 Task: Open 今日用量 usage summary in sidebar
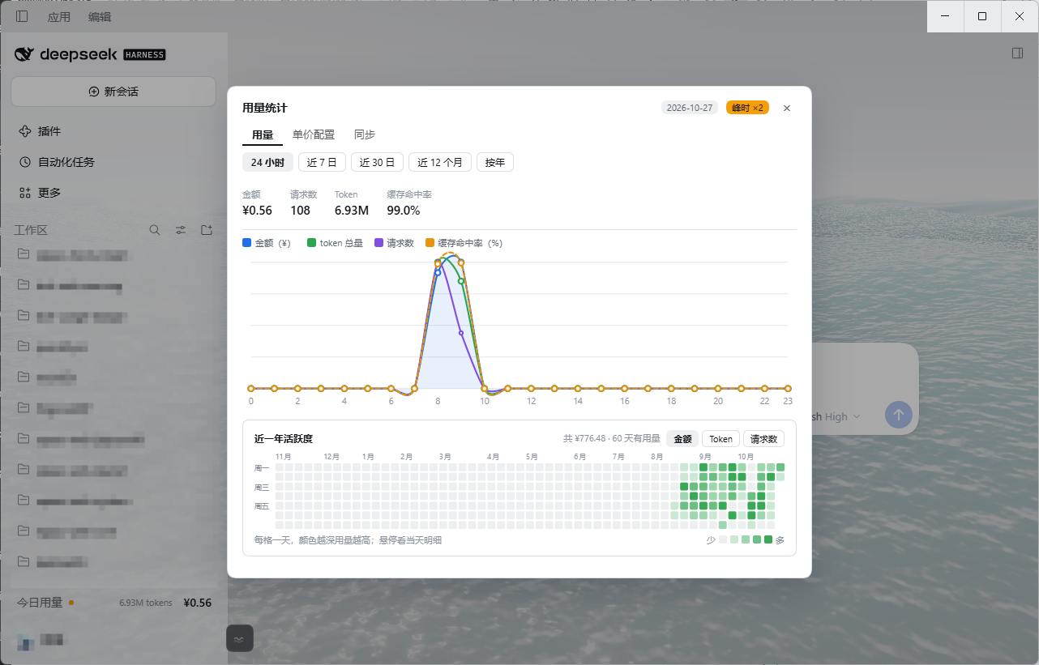[x=113, y=603]
